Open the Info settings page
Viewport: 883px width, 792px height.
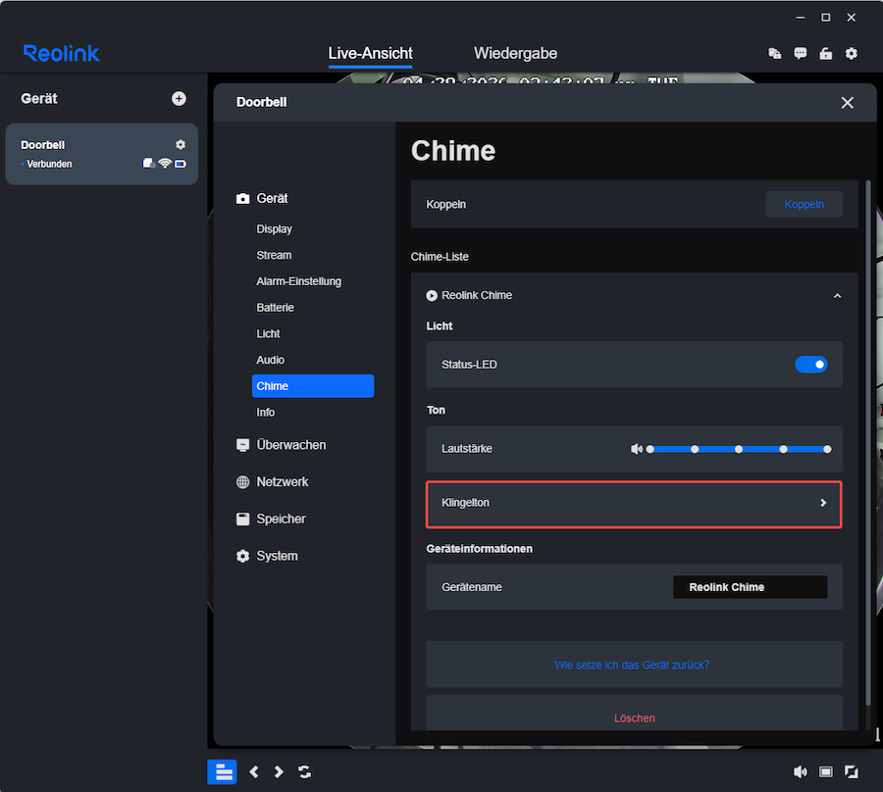(x=265, y=413)
